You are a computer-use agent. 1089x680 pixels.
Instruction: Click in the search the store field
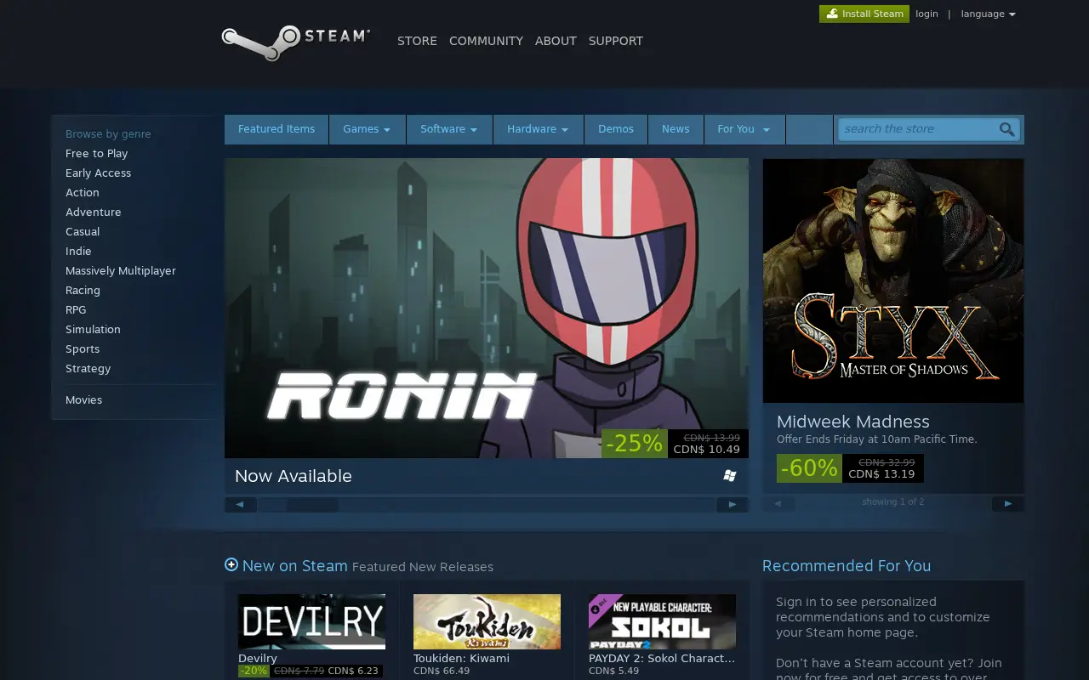[917, 129]
